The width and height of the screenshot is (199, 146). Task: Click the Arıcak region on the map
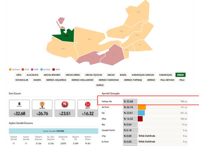point(140,45)
